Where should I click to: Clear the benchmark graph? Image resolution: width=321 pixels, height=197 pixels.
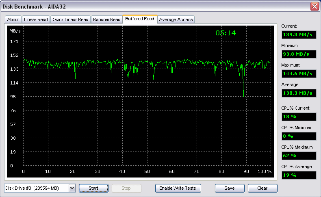(x=262, y=188)
